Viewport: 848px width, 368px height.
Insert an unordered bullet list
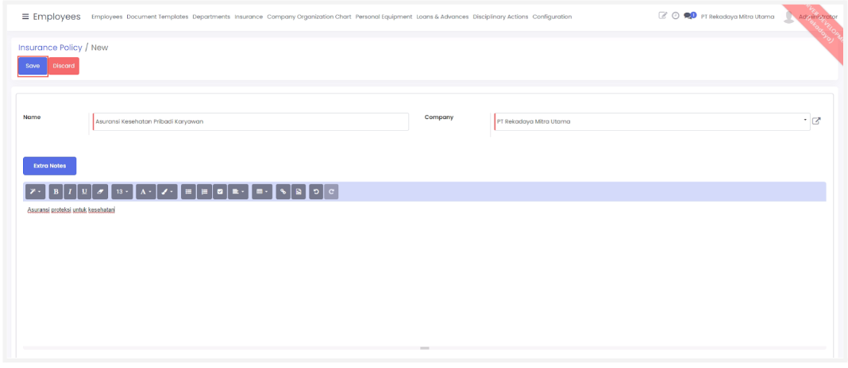189,191
